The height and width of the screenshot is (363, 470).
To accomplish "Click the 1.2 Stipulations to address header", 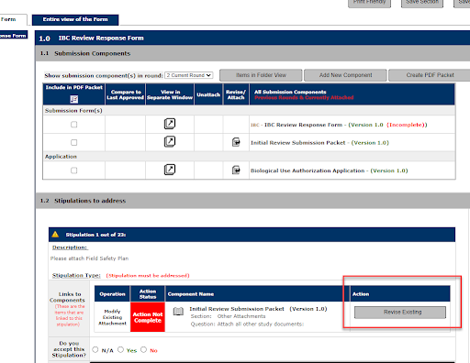I will (x=252, y=201).
